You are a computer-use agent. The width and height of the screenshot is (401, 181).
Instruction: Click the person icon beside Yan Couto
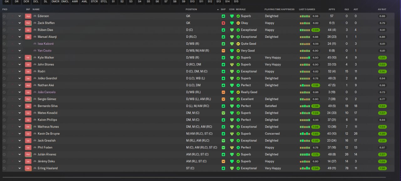click(35, 51)
